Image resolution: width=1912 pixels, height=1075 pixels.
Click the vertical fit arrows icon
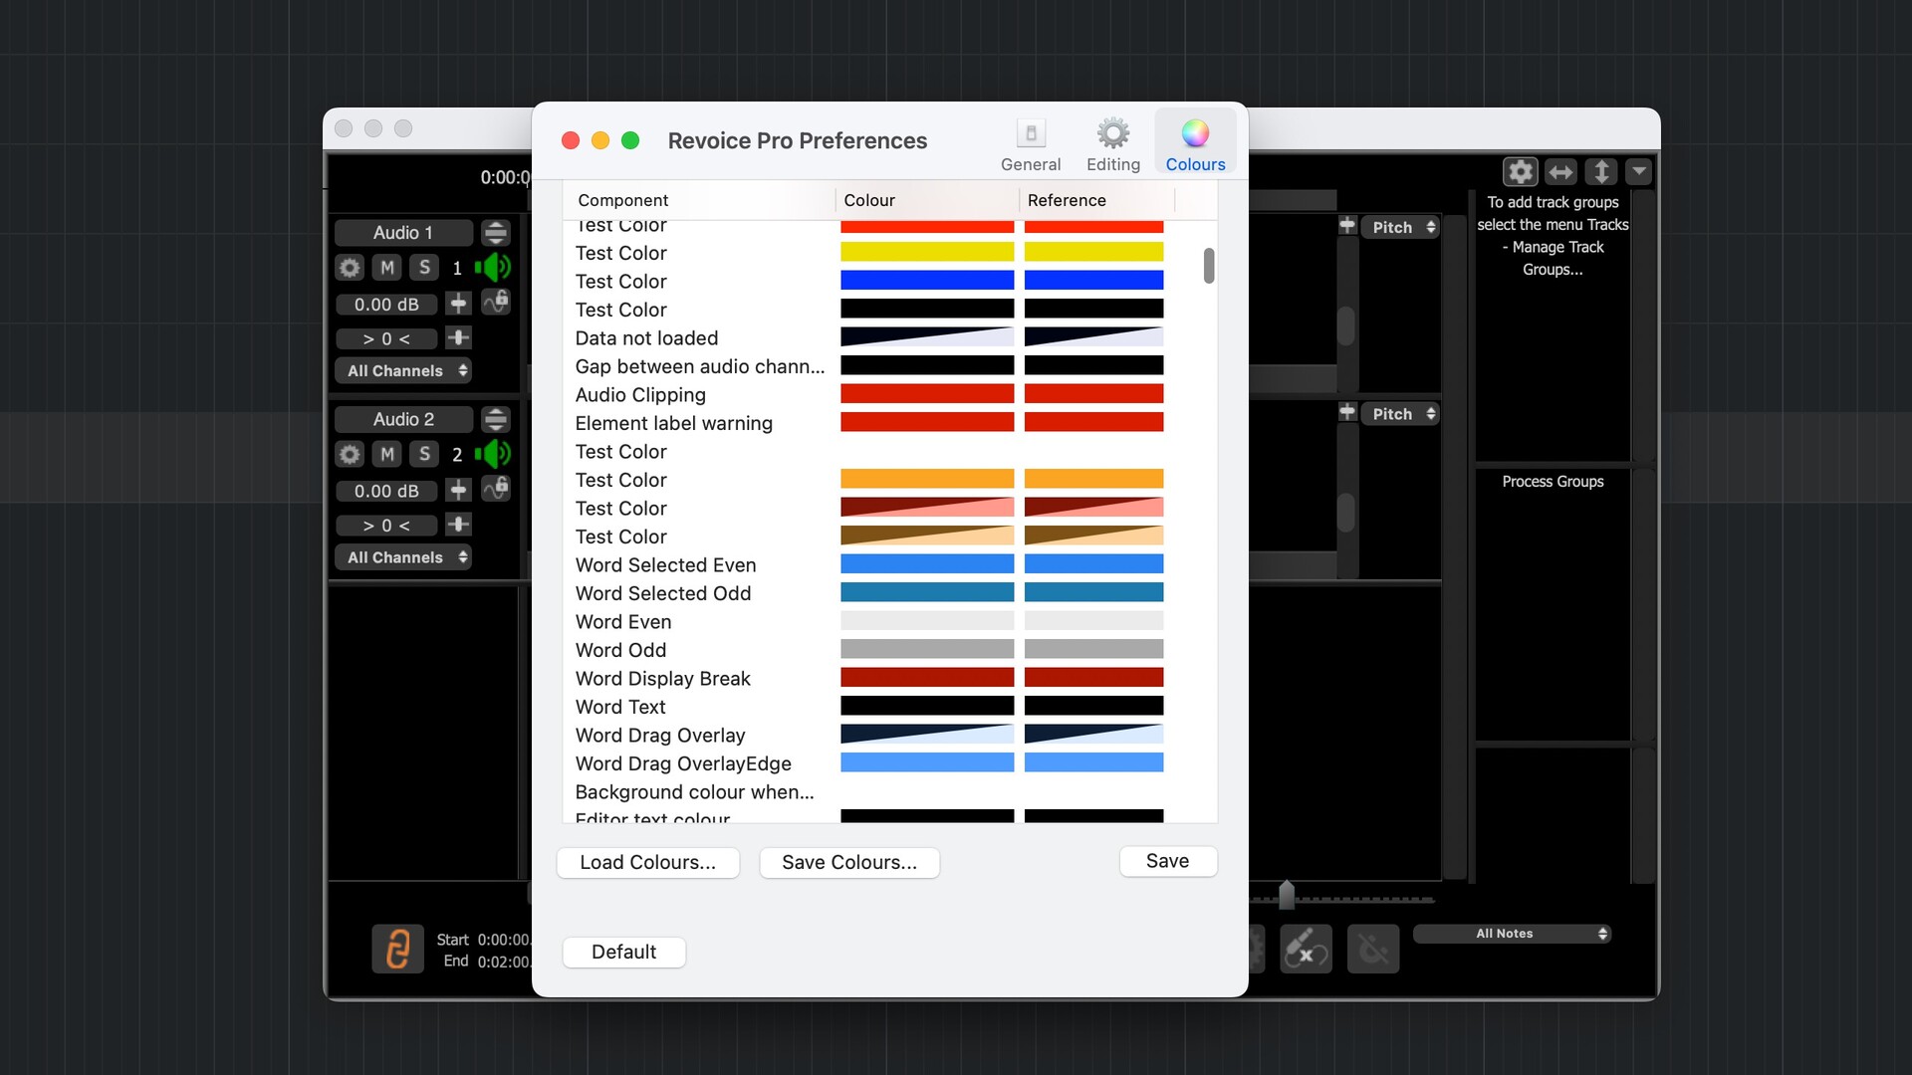pyautogui.click(x=1600, y=172)
